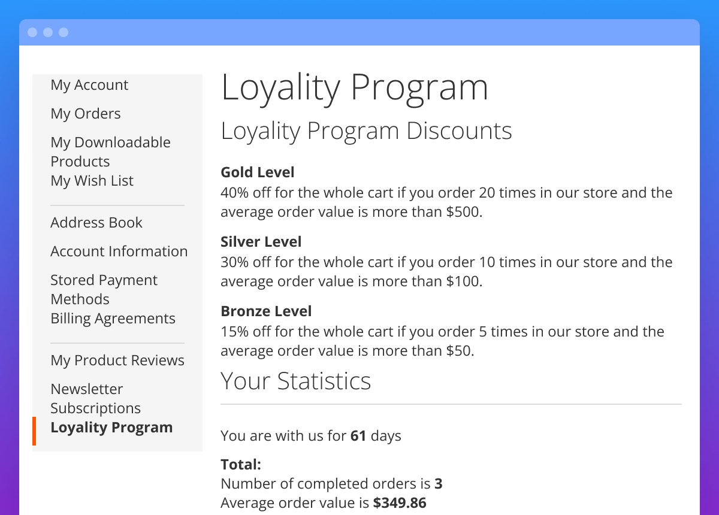Screen dimensions: 719x515
Task: Open the Address Book page
Action: 96,223
